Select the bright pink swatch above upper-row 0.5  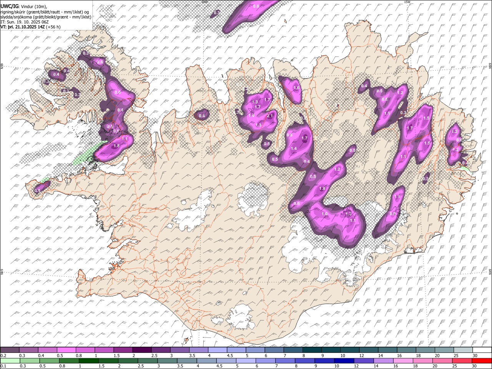[66, 350]
